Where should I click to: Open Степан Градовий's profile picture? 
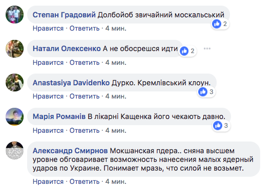coord(14,14)
